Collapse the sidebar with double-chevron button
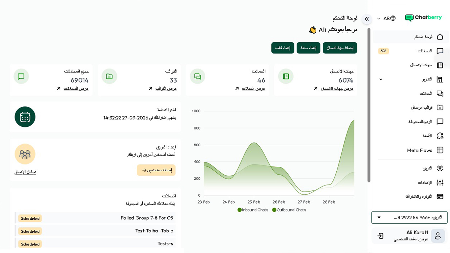 (367, 19)
